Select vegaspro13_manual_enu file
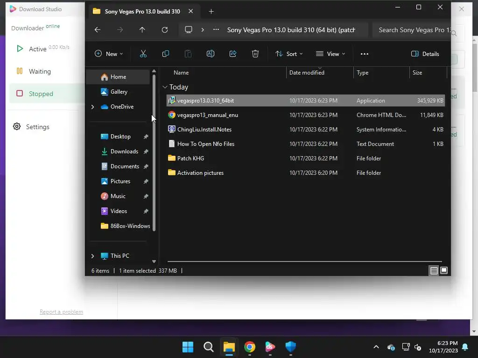Image resolution: width=478 pixels, height=358 pixels. [x=305, y=115]
